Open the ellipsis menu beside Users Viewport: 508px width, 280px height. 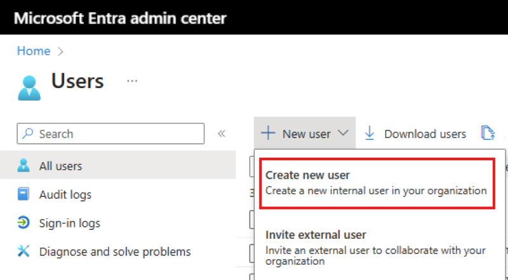pos(132,81)
